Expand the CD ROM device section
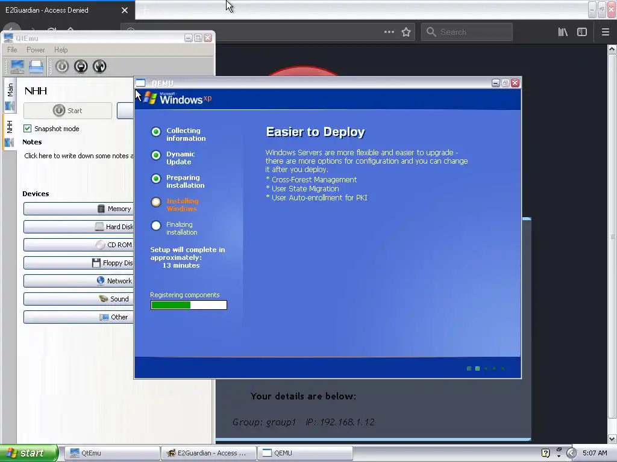Image resolution: width=617 pixels, height=462 pixels. [79, 245]
